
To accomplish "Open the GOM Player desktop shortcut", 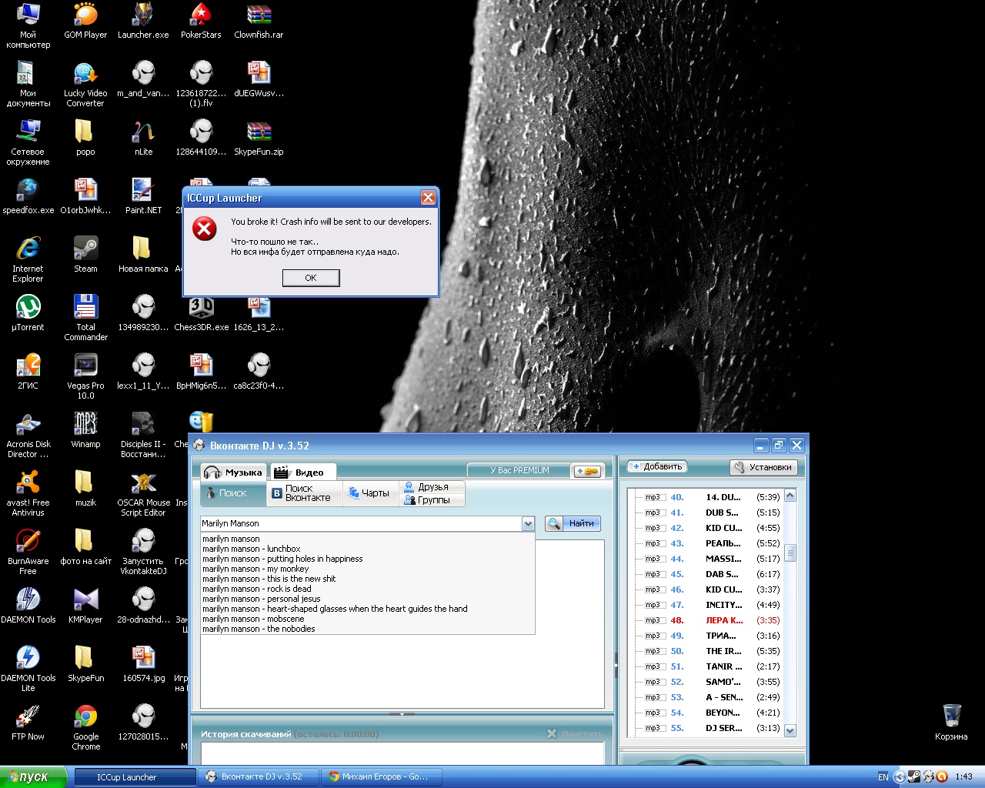I will pyautogui.click(x=85, y=21).
